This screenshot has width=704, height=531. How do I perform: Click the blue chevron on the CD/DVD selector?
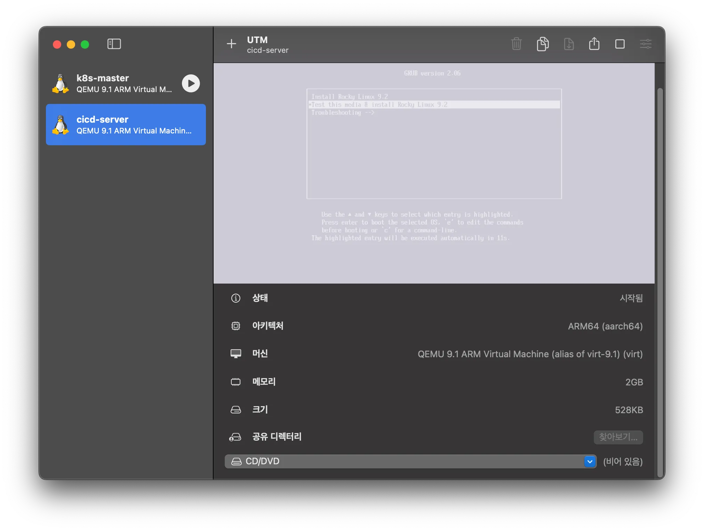tap(590, 461)
